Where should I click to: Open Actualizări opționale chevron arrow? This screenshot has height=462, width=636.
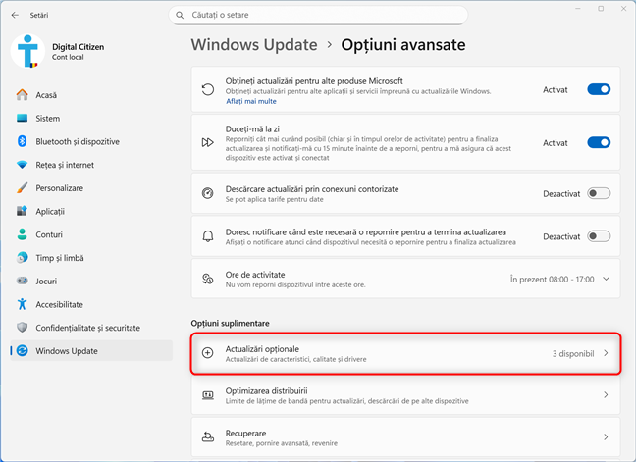point(606,353)
